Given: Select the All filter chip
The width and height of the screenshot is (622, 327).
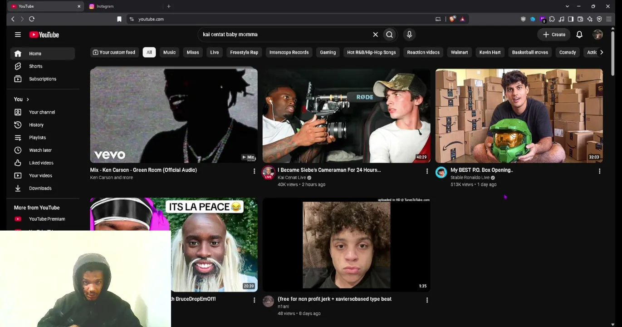Looking at the screenshot, I should tap(149, 52).
